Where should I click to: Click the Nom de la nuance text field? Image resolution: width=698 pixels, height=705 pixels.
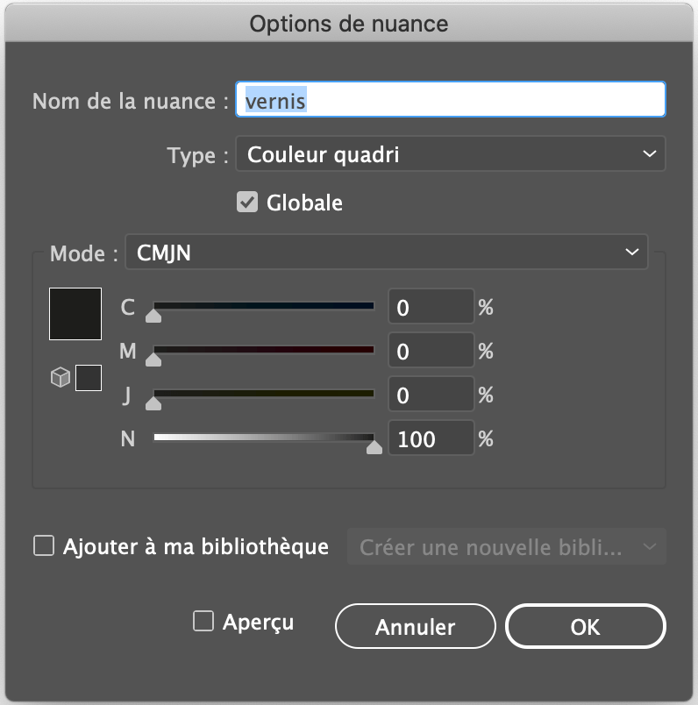[451, 100]
